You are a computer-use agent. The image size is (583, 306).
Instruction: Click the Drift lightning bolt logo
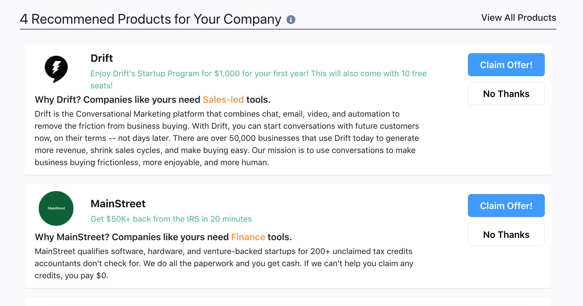click(x=56, y=69)
